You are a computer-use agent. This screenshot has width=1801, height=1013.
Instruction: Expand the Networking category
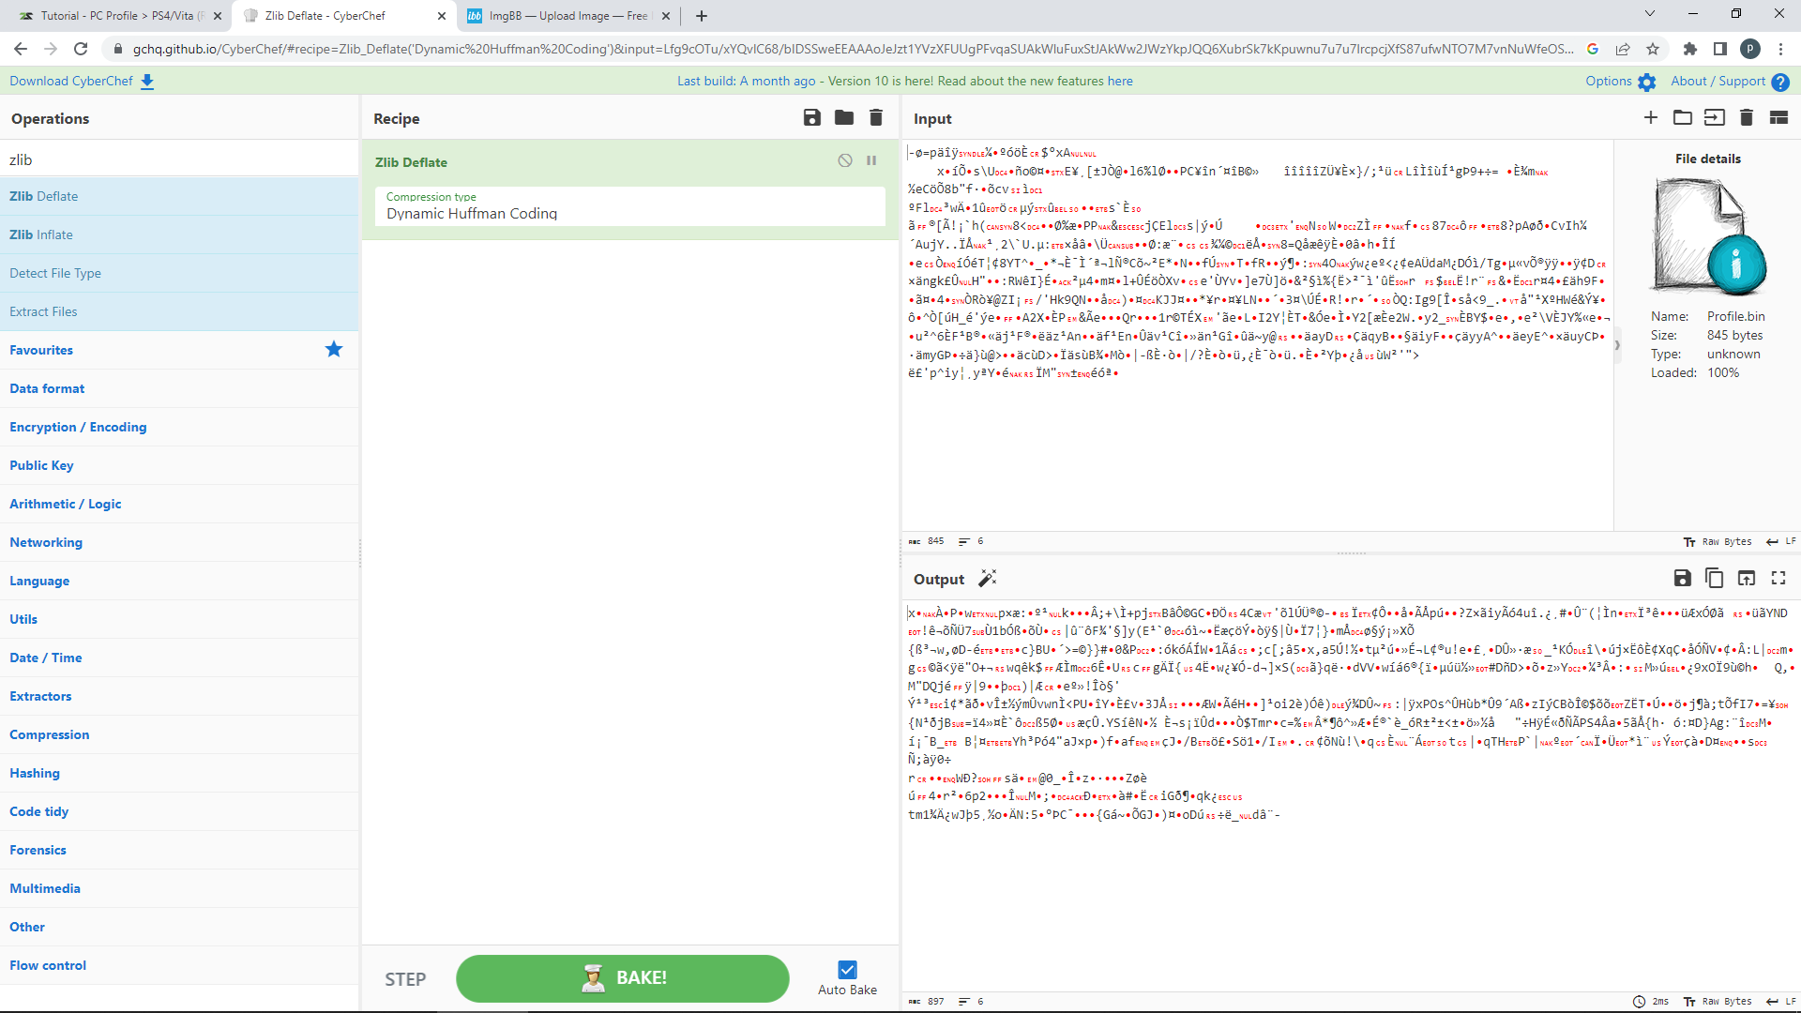point(179,542)
